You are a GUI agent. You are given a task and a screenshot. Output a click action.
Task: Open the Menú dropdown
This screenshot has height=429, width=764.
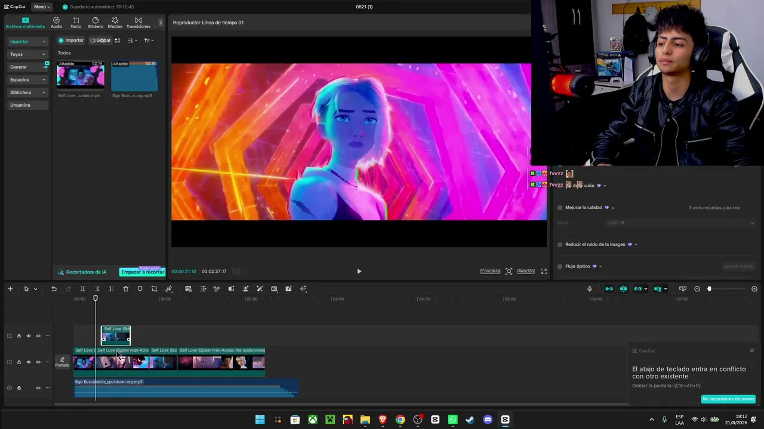pyautogui.click(x=42, y=7)
